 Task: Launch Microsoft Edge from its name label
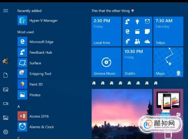[x=41, y=42]
